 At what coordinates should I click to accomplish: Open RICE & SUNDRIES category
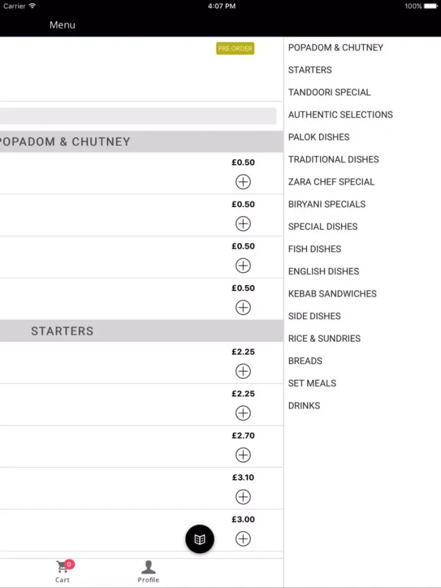coord(324,338)
